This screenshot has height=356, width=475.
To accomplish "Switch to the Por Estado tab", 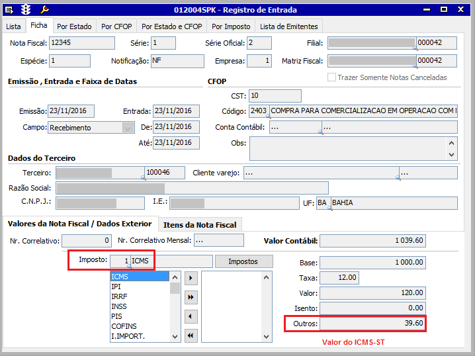I will [74, 26].
